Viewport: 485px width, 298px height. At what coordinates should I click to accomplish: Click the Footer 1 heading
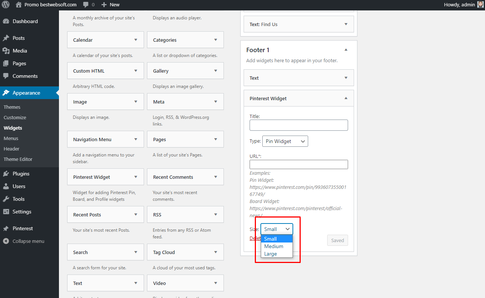[x=258, y=50]
